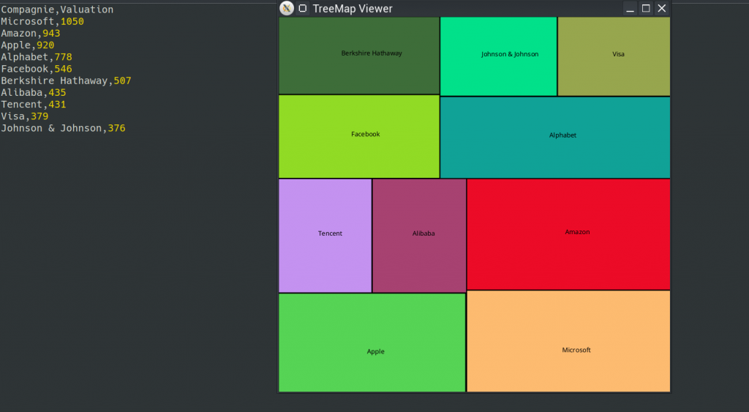Maximize the TreeMap Viewer window
Screen dimensions: 749x412
pyautogui.click(x=646, y=8)
